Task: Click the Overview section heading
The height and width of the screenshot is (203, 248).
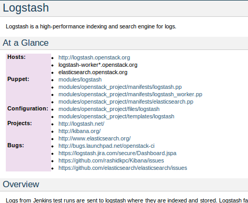Action: click(21, 184)
